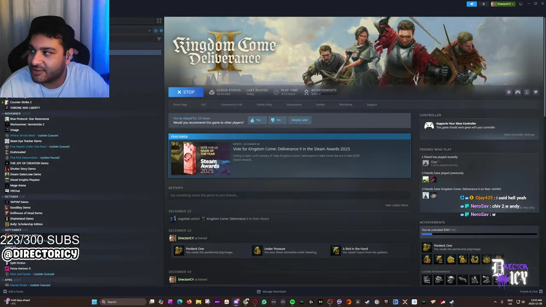
Task: Open Xbox controller support icon
Action: [x=429, y=125]
